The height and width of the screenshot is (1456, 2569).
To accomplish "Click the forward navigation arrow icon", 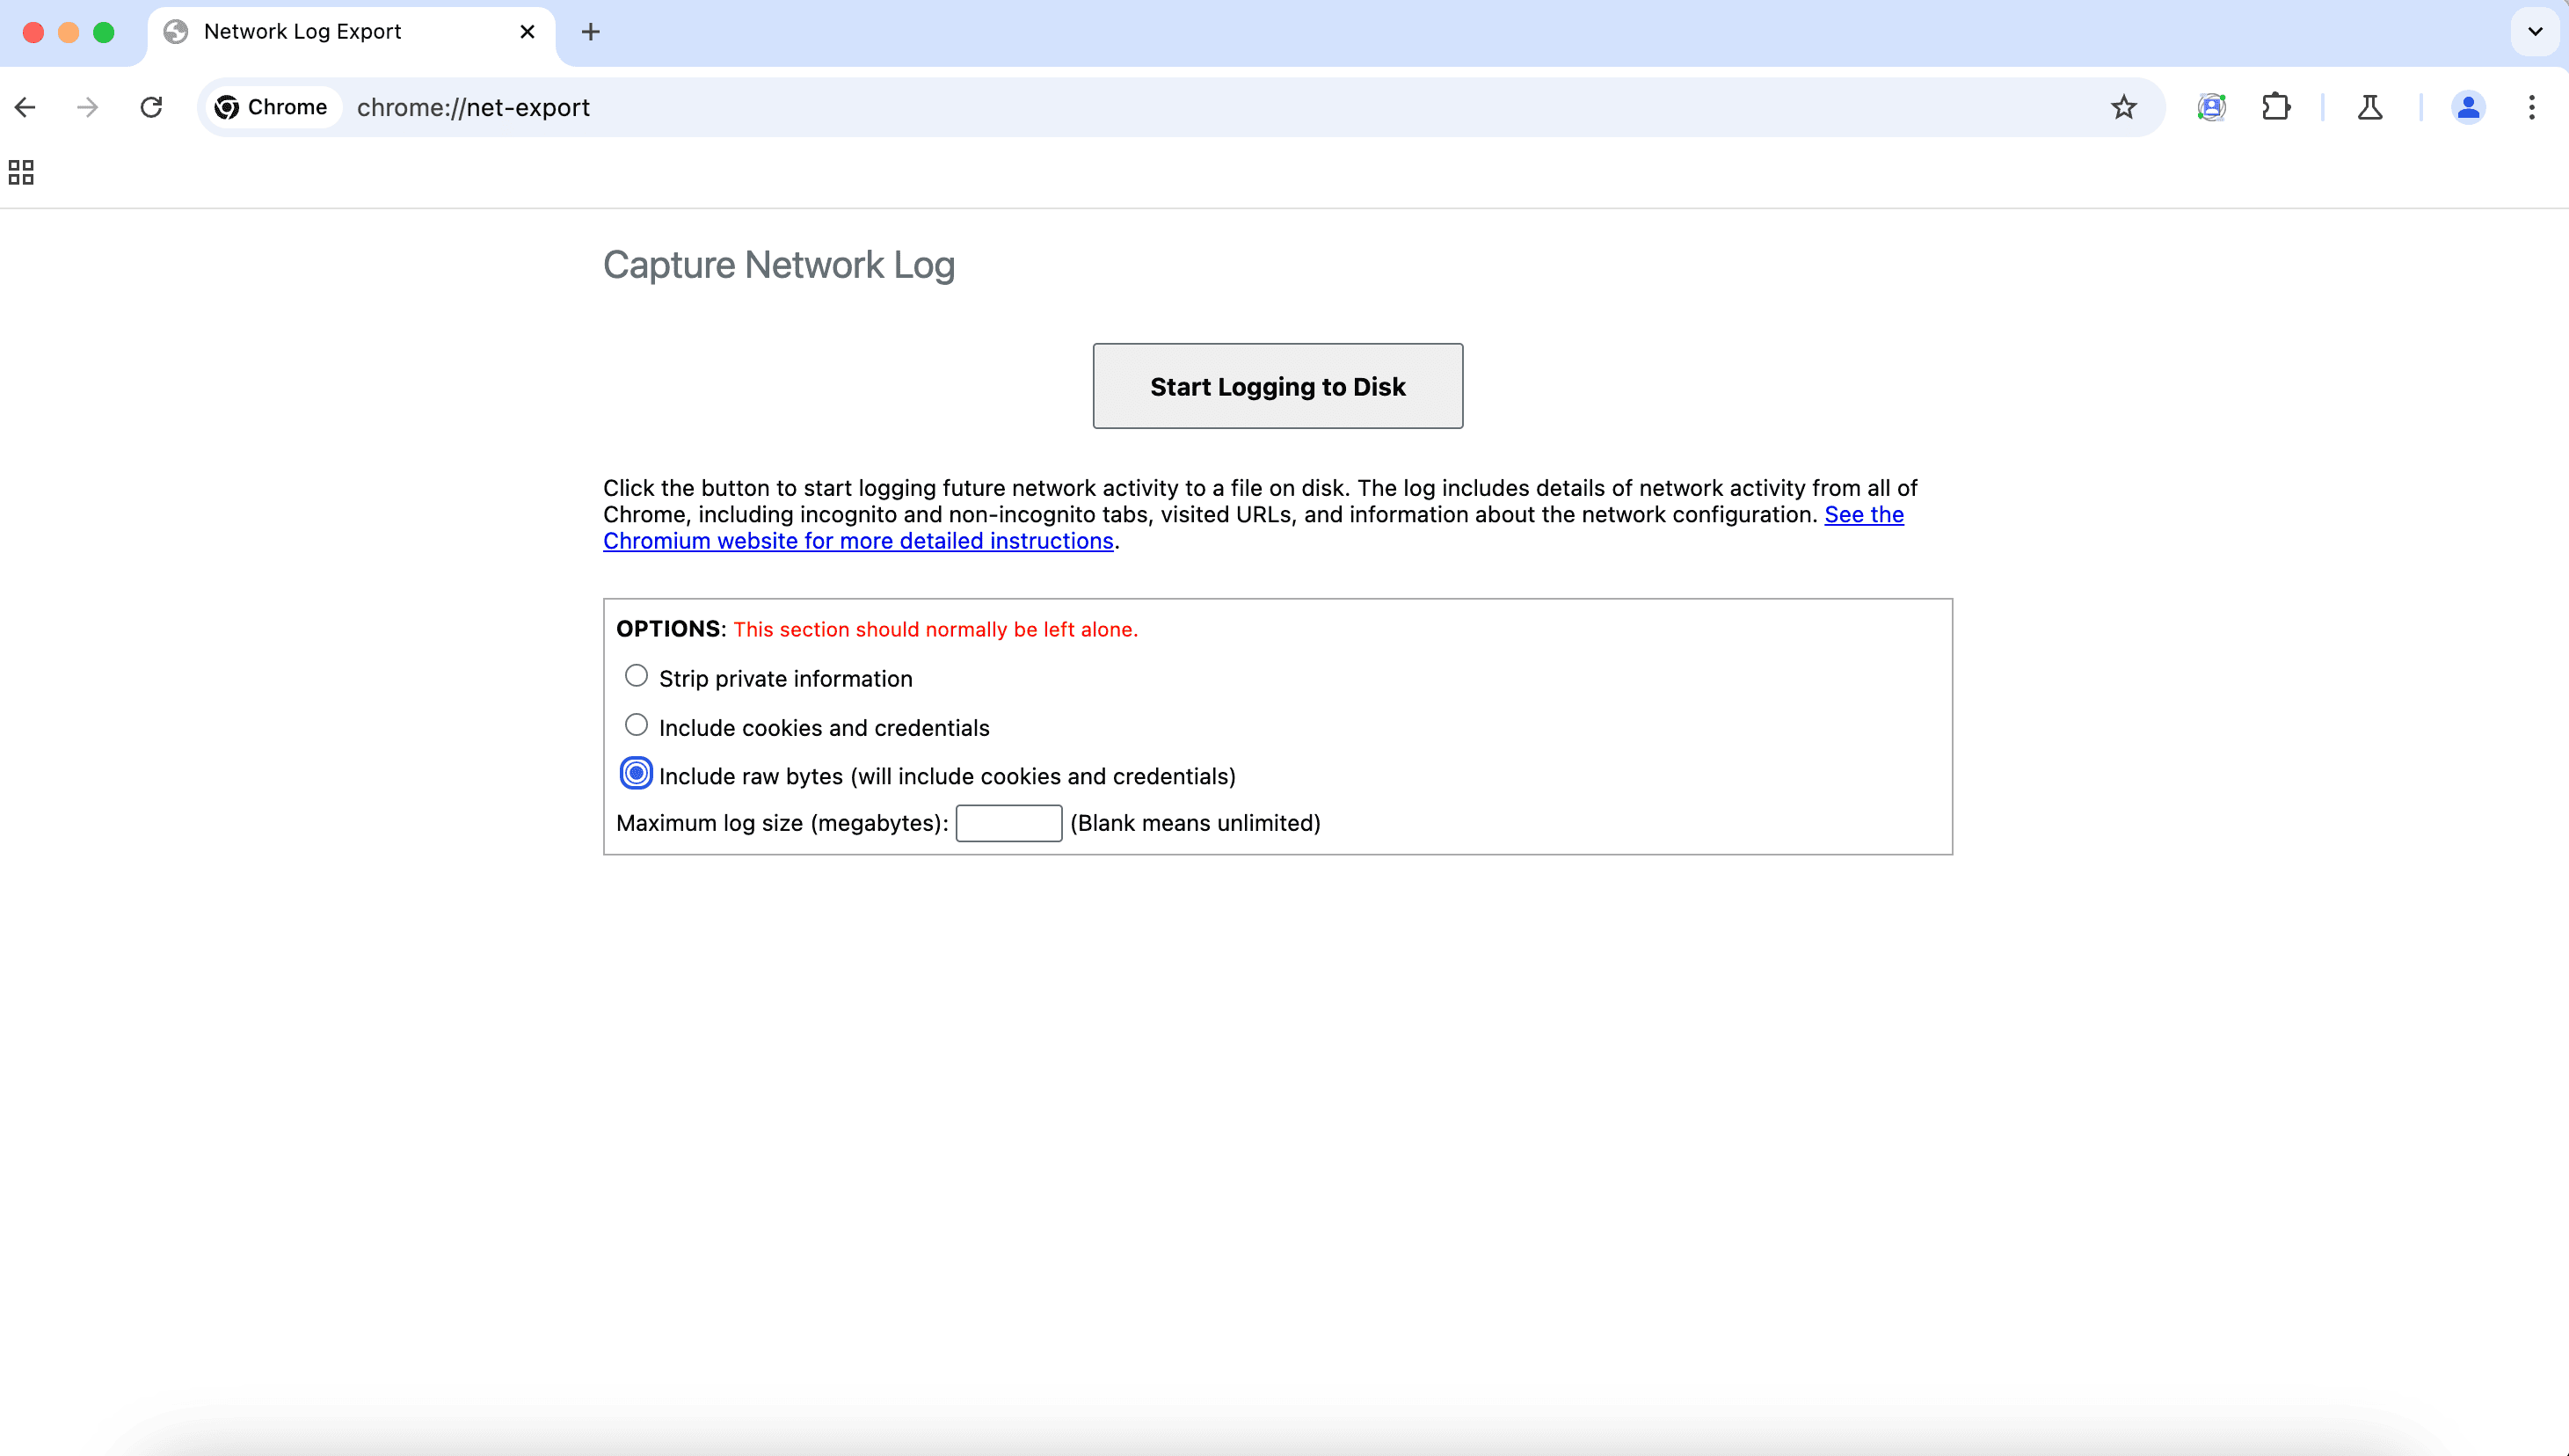I will pyautogui.click(x=84, y=106).
